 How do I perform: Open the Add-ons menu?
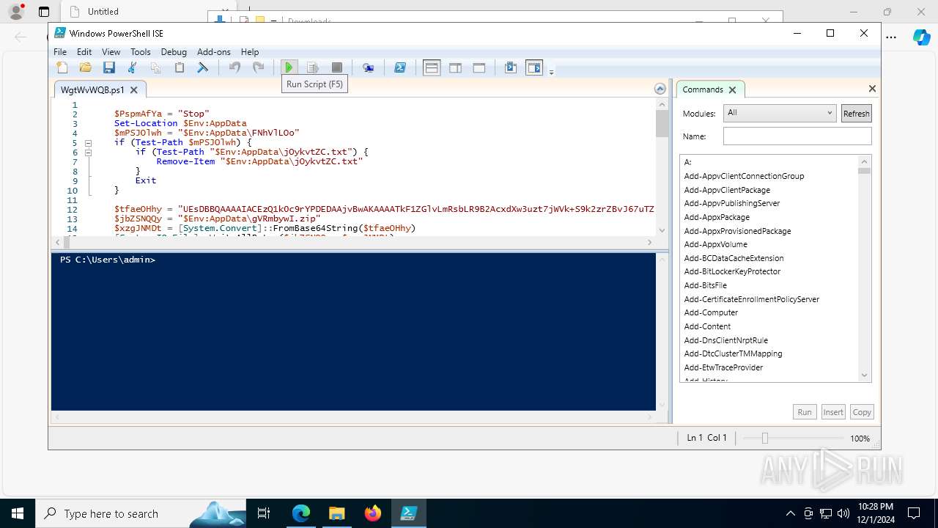(x=214, y=52)
